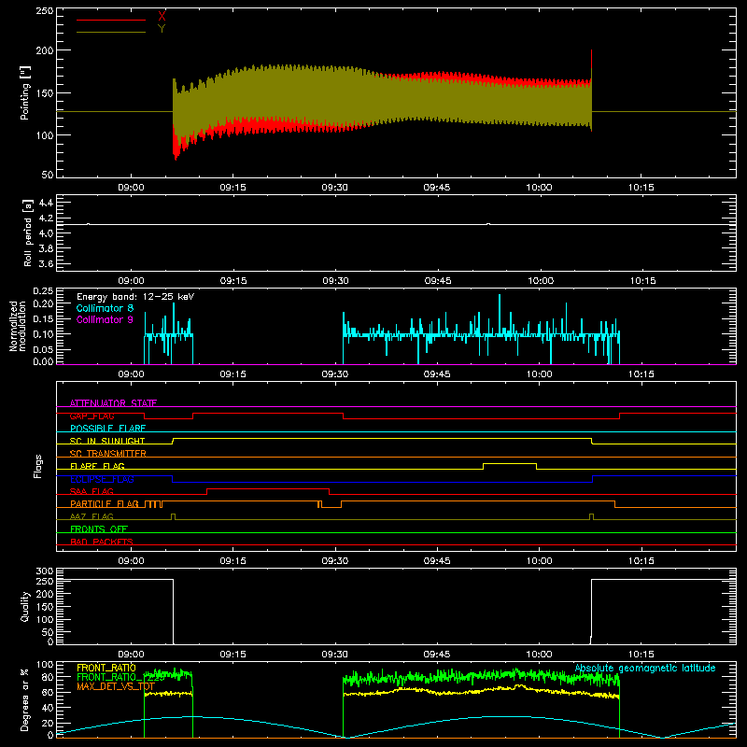Click the Pointing ["] axis title
Viewport: 747px width, 747px height.
coord(25,92)
